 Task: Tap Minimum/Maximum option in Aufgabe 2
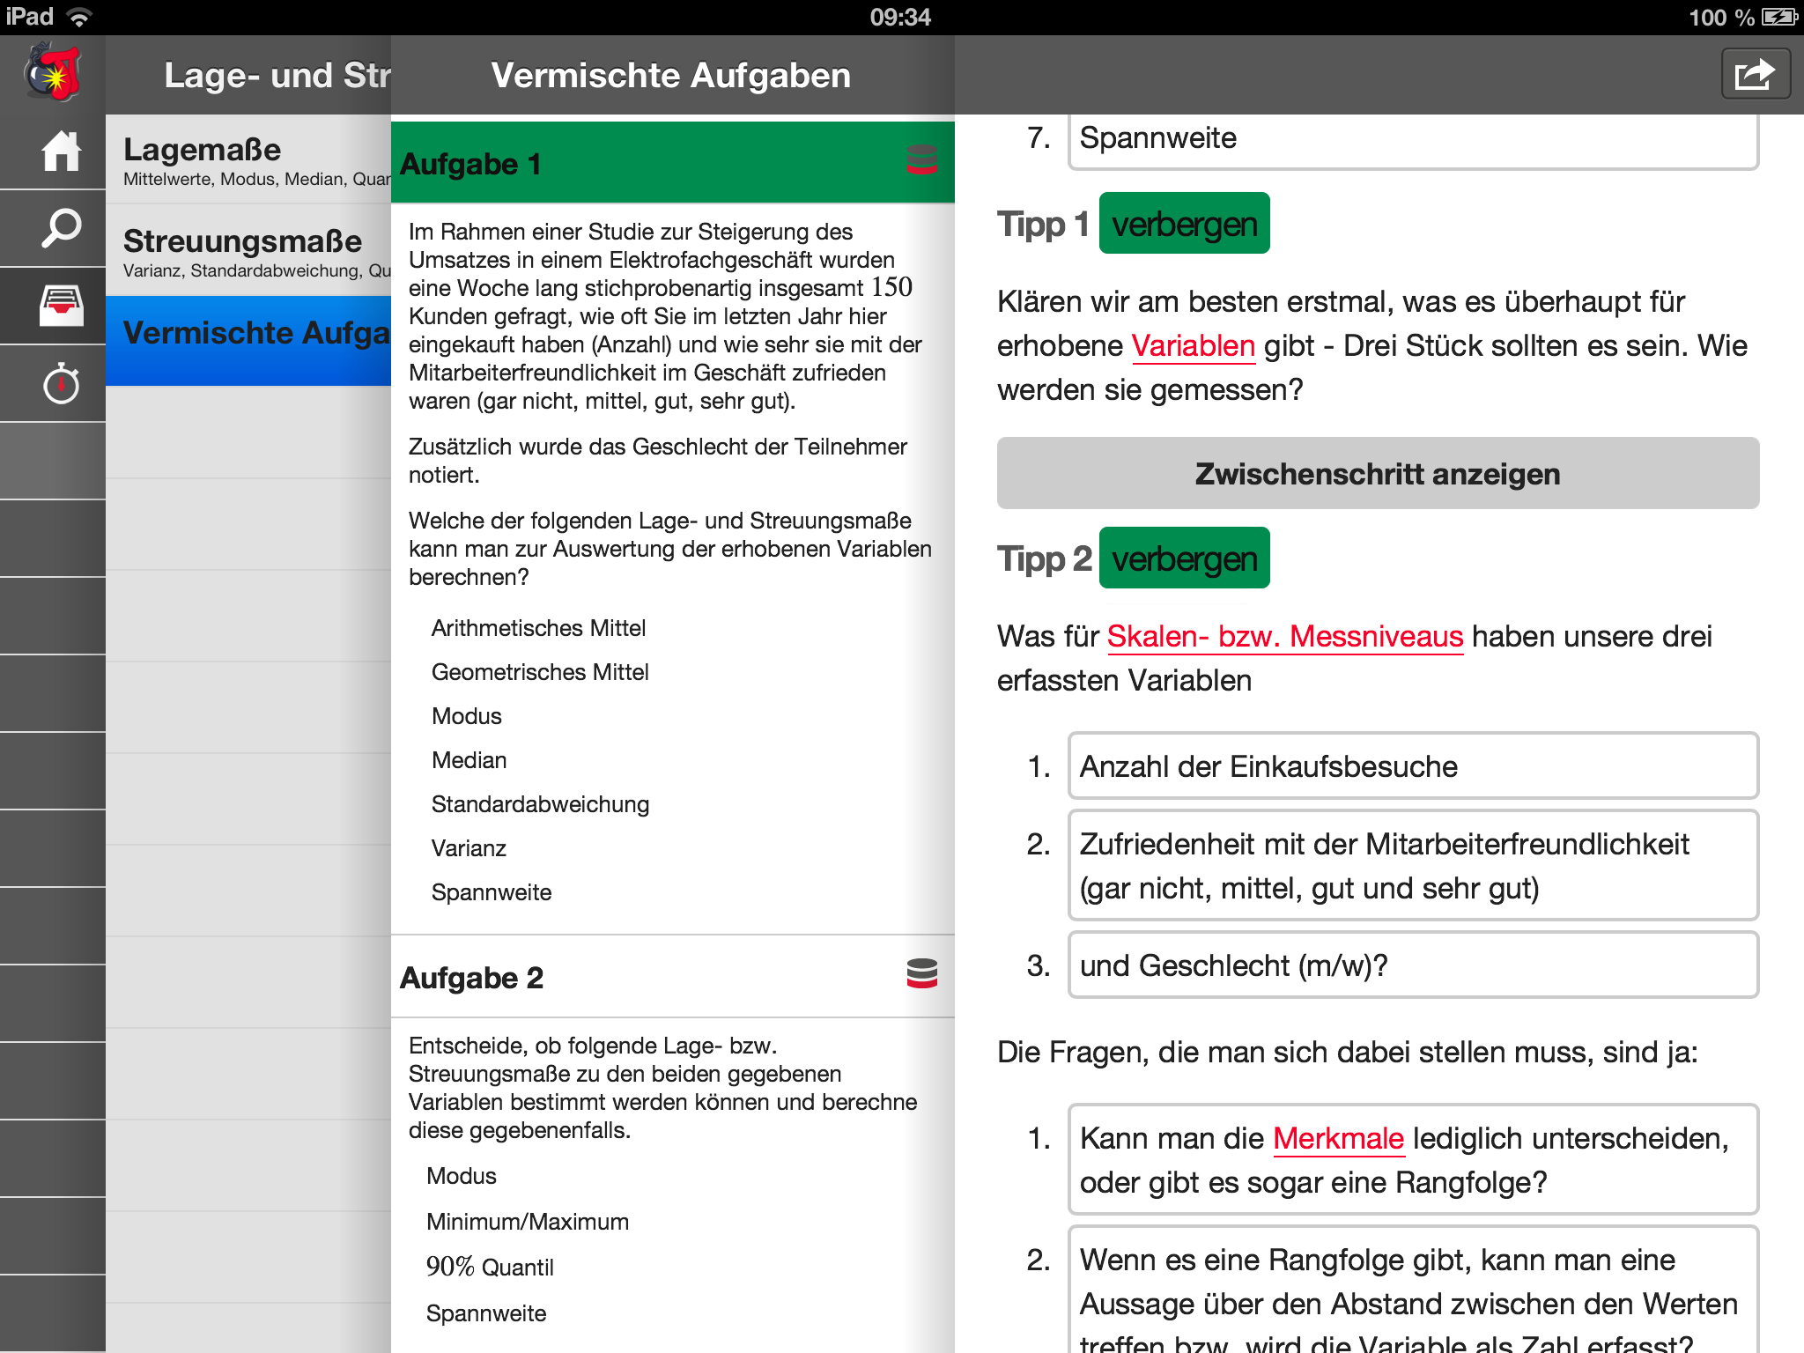pyautogui.click(x=527, y=1222)
